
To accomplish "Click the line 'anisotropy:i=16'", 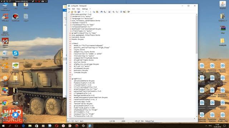I will tap(82, 102).
